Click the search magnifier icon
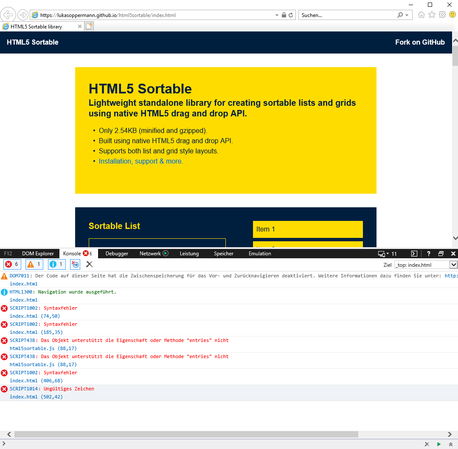The width and height of the screenshot is (458, 449). tap(400, 15)
